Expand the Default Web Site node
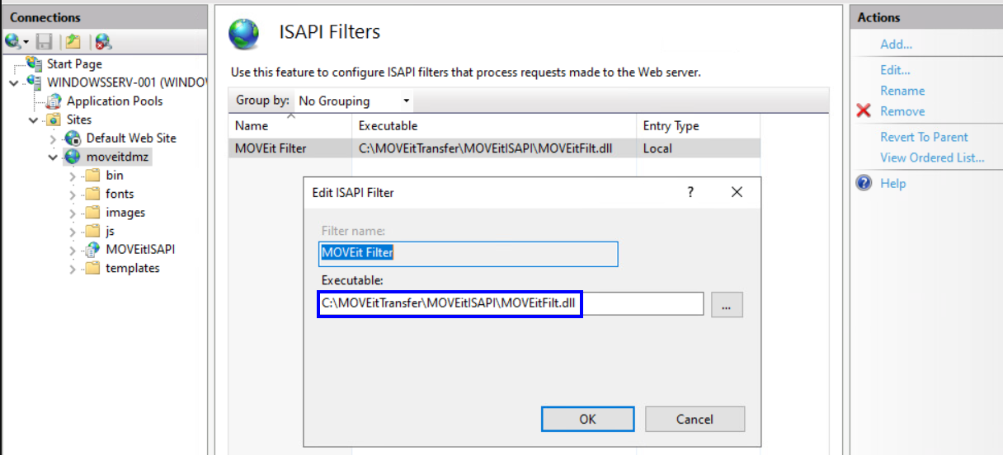Viewport: 1003px width, 455px height. pyautogui.click(x=53, y=138)
